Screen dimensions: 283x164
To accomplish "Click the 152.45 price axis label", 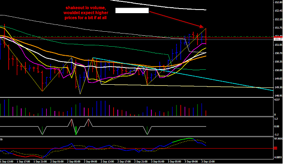I will (278, 11).
